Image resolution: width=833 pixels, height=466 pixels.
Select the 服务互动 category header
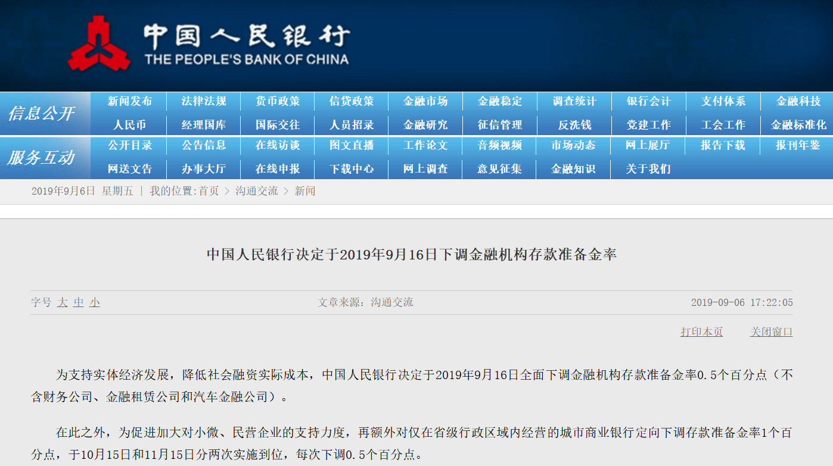(41, 158)
